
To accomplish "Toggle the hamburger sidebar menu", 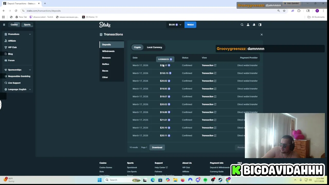I will point(4,25).
